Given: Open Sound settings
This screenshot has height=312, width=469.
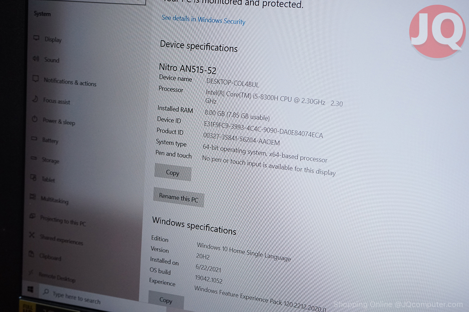Looking at the screenshot, I should point(52,60).
